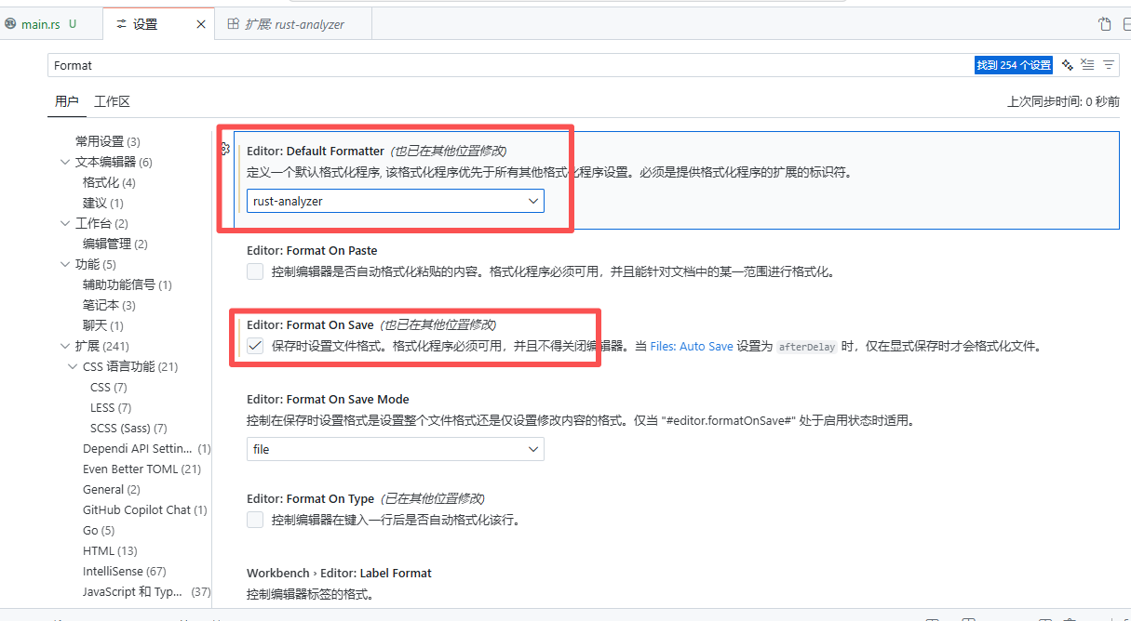Click Workbench Editor: Label Format title
This screenshot has height=621, width=1131.
[x=339, y=573]
